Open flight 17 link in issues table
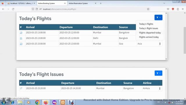 pyautogui.click(x=21, y=88)
